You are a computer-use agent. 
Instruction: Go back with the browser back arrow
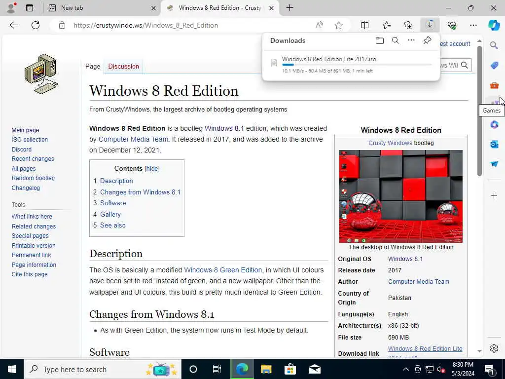(13, 25)
